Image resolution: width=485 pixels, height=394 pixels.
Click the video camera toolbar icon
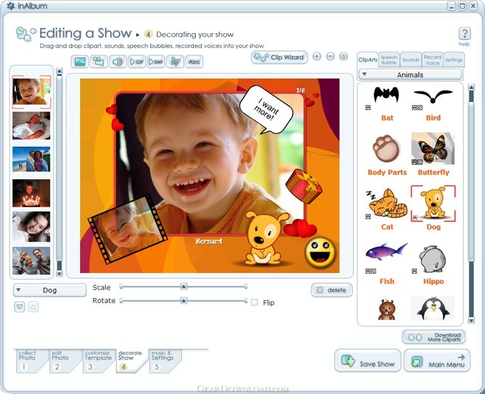point(99,62)
